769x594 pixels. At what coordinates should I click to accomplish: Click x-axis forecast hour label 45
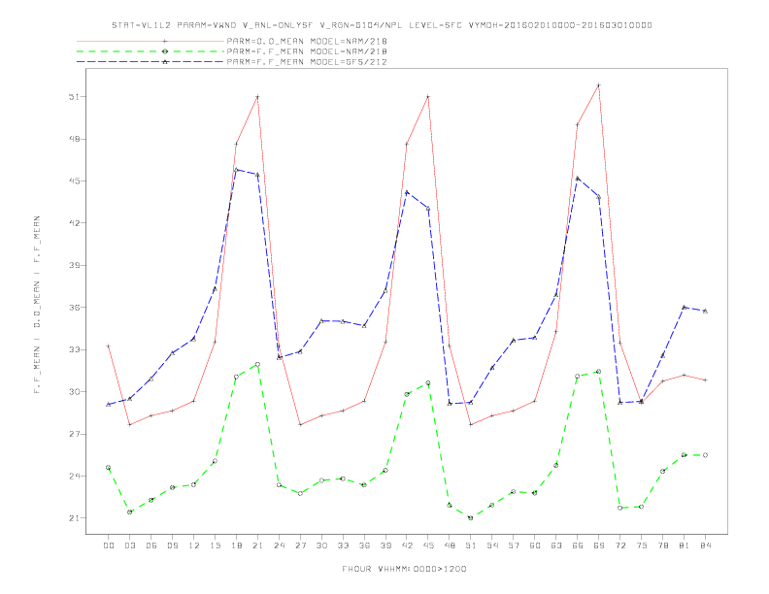[x=428, y=545]
